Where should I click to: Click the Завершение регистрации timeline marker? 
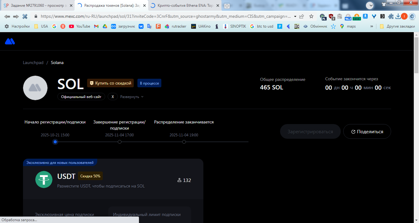120,142
